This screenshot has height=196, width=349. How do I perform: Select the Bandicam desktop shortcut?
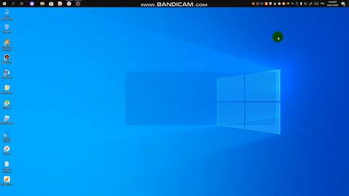7,59
